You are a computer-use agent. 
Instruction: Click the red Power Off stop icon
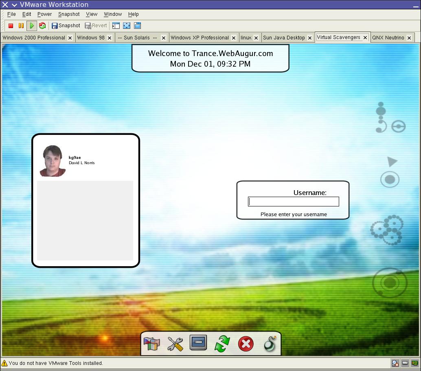point(11,26)
